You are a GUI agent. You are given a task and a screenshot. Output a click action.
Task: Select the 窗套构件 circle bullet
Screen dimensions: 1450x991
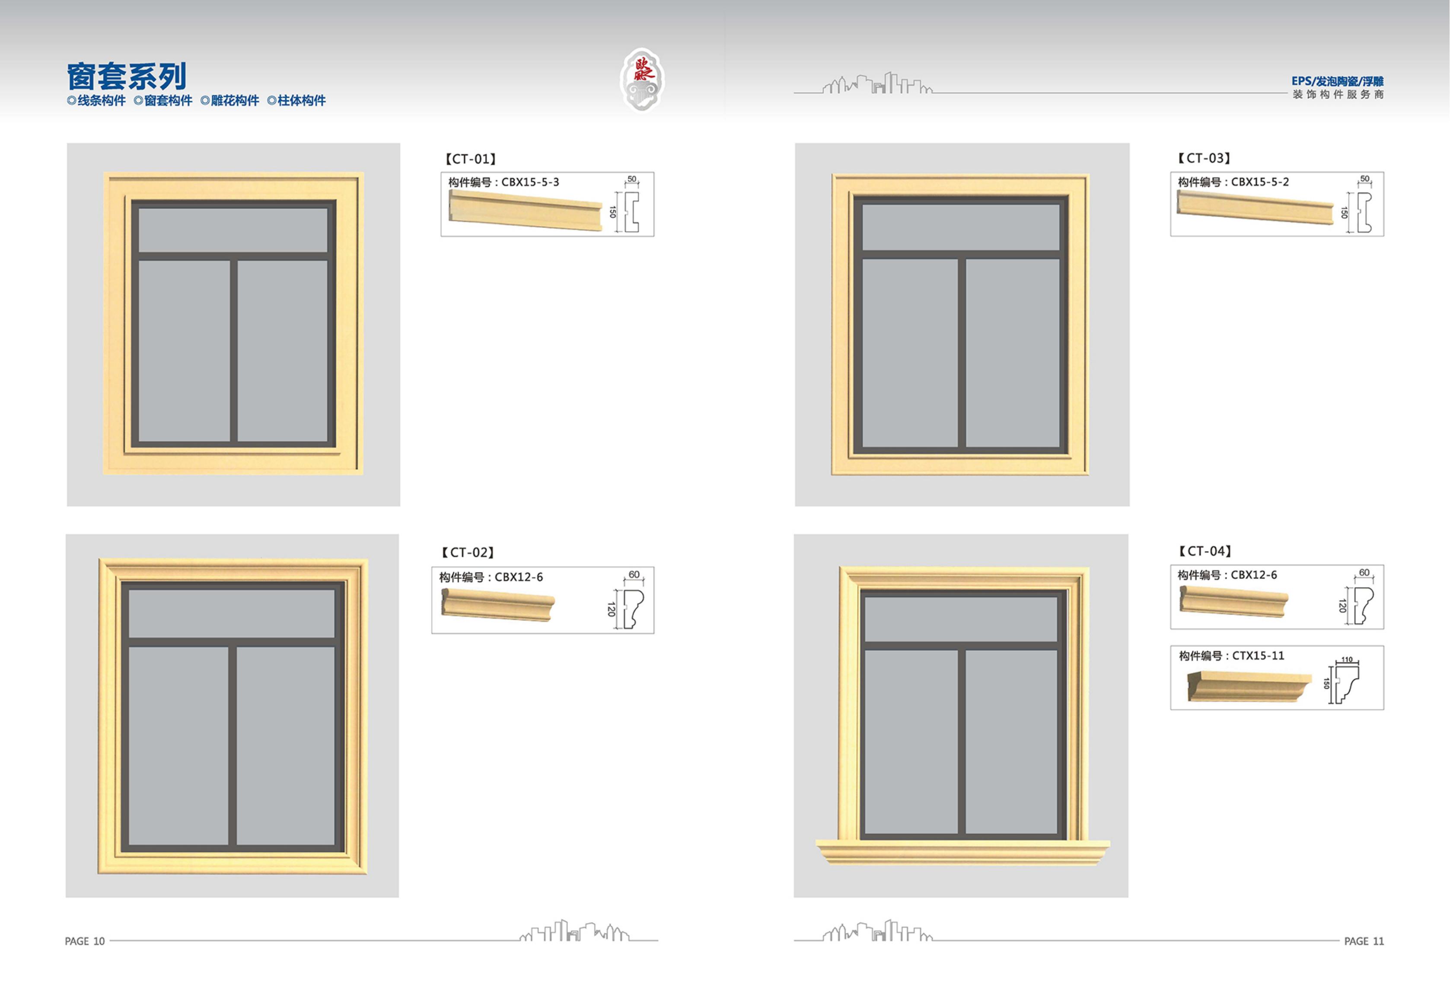[x=138, y=100]
